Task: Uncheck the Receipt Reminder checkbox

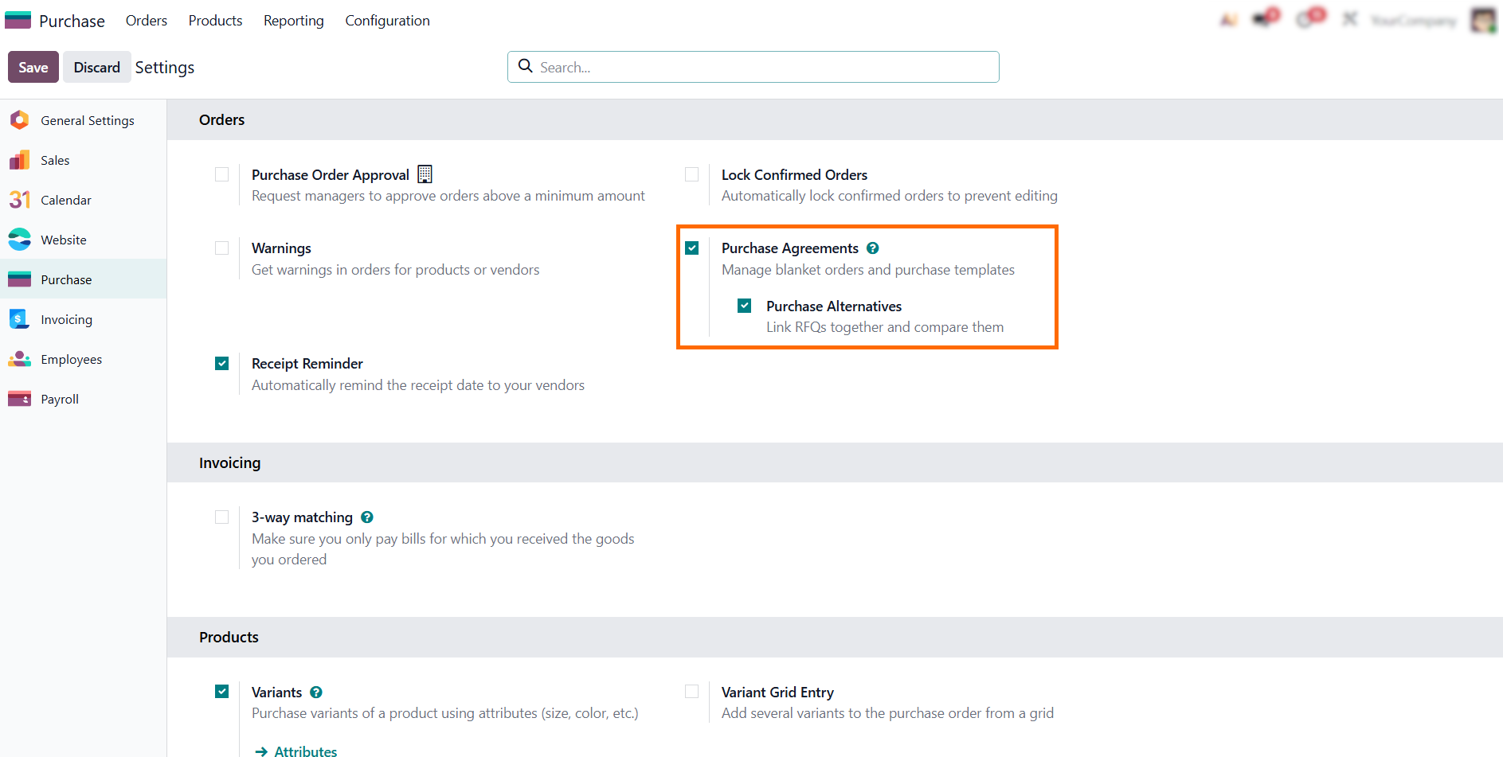Action: (222, 364)
